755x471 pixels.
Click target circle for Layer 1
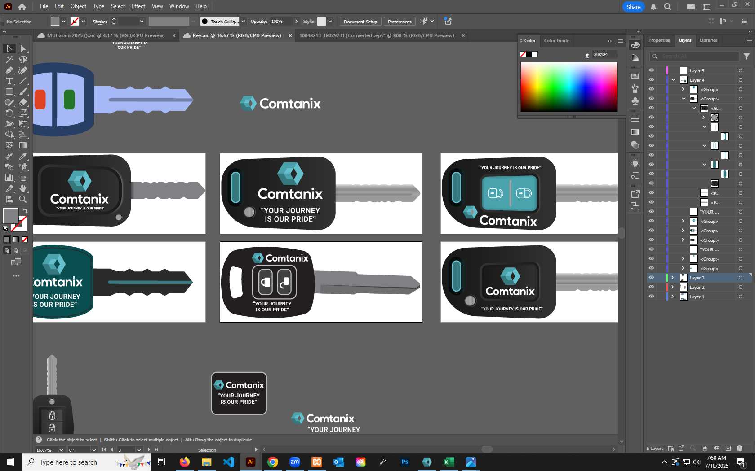[x=741, y=297]
